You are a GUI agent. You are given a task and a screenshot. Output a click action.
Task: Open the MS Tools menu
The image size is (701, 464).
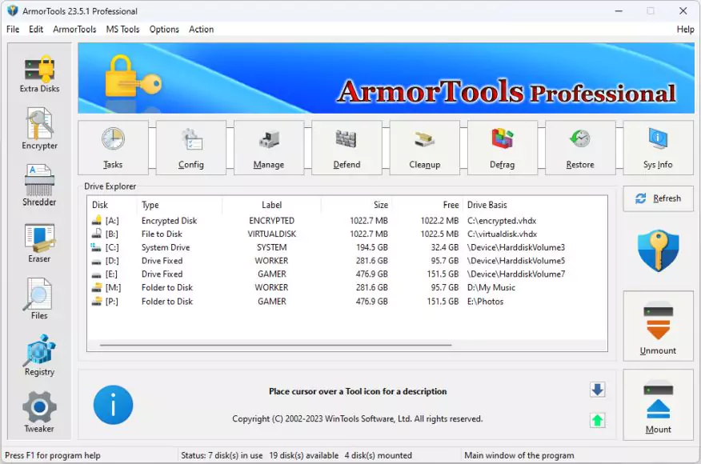(123, 30)
